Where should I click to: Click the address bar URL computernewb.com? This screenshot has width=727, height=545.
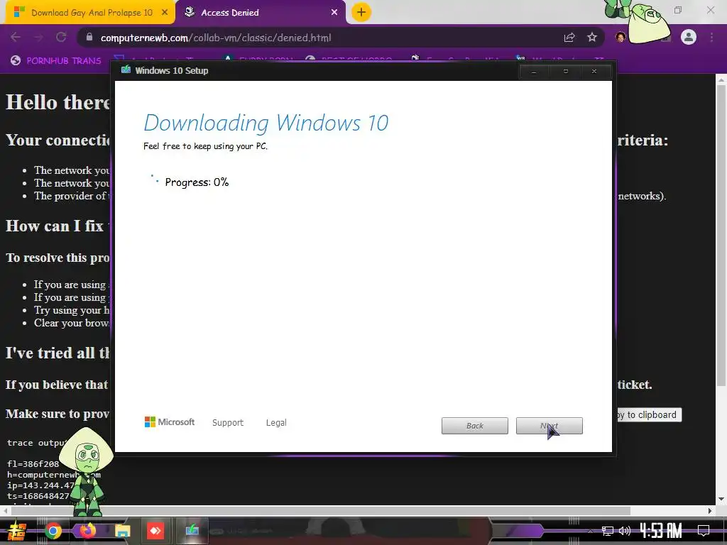[216, 38]
